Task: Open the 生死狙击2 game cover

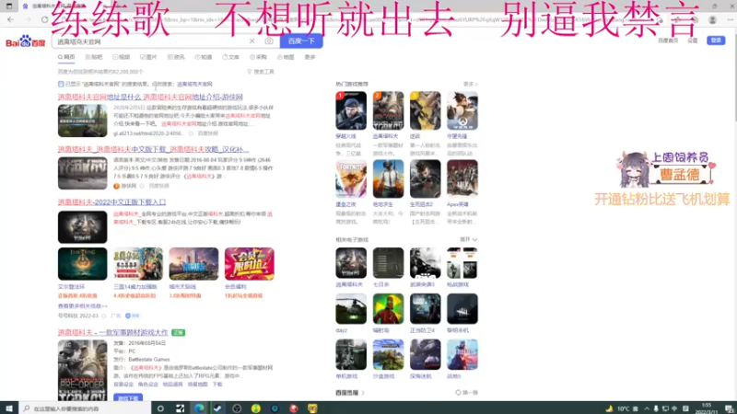Action: pos(426,178)
